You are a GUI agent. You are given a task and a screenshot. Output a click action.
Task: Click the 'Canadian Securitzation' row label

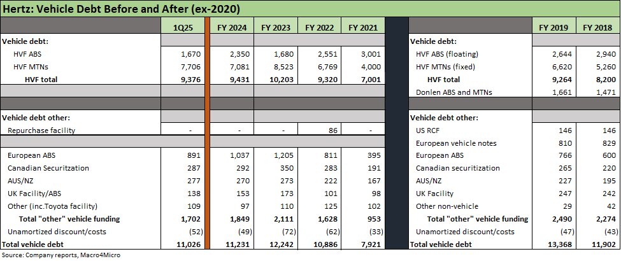[x=48, y=168]
